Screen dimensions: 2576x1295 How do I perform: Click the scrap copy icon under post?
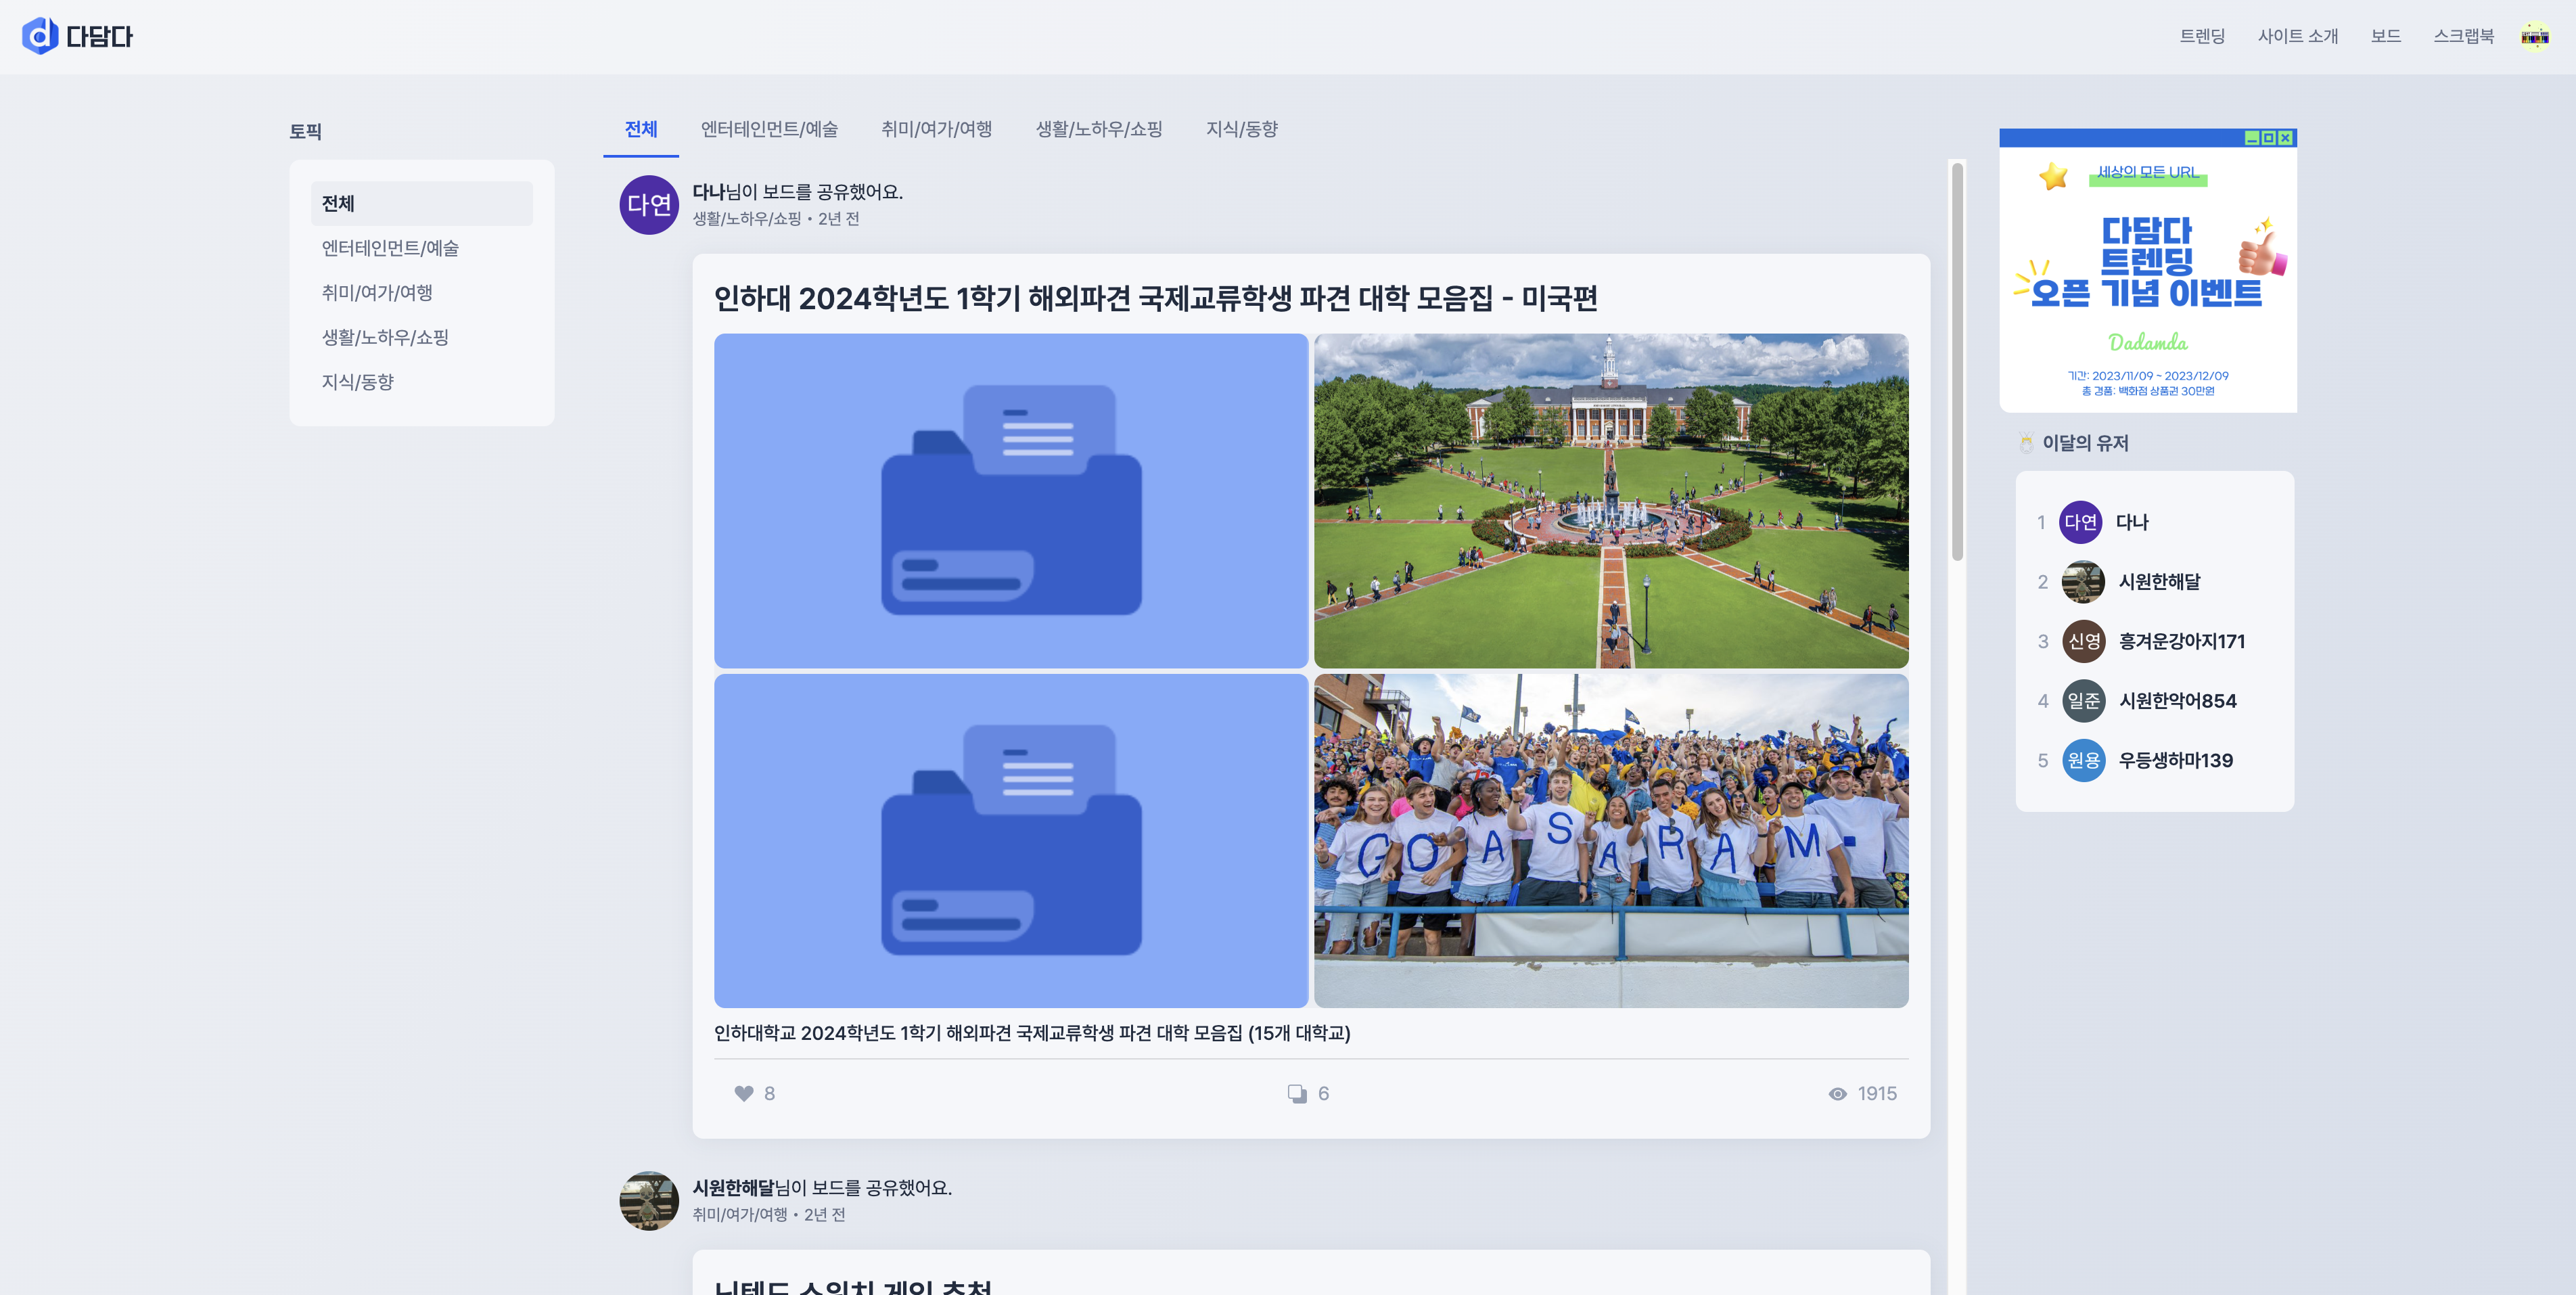point(1296,1093)
